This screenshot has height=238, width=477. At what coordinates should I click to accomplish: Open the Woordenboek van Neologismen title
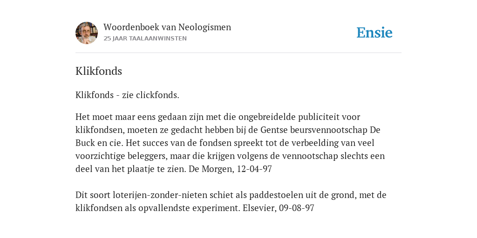[167, 27]
